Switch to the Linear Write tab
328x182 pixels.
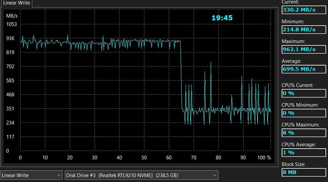[x=16, y=3]
